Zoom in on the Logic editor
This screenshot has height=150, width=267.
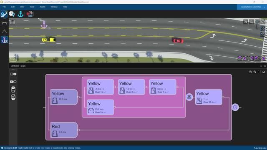click(x=250, y=72)
